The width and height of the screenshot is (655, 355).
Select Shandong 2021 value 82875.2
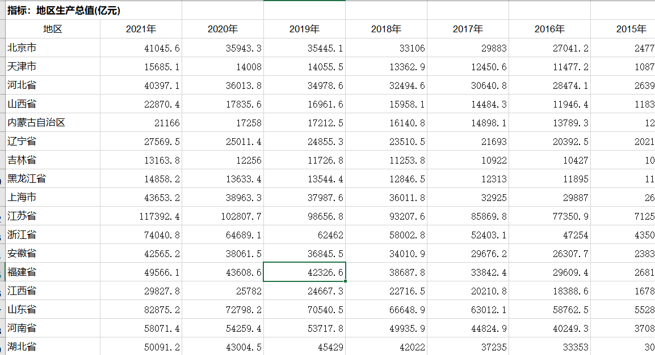141,310
